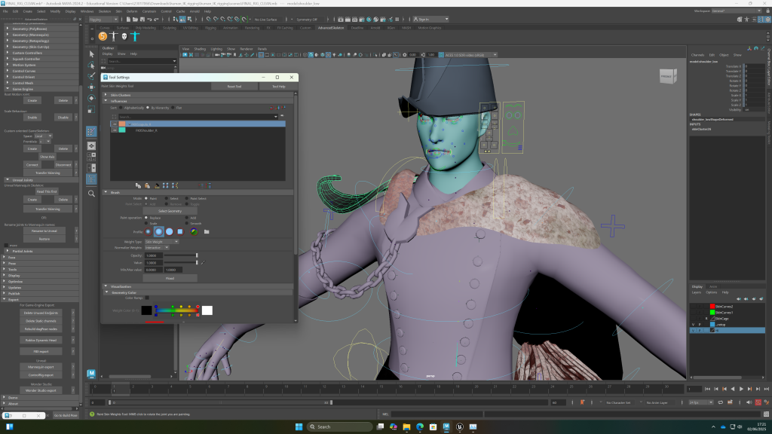This screenshot has width=772, height=434.
Task: Open the Deform menu
Action: pyautogui.click(x=133, y=11)
